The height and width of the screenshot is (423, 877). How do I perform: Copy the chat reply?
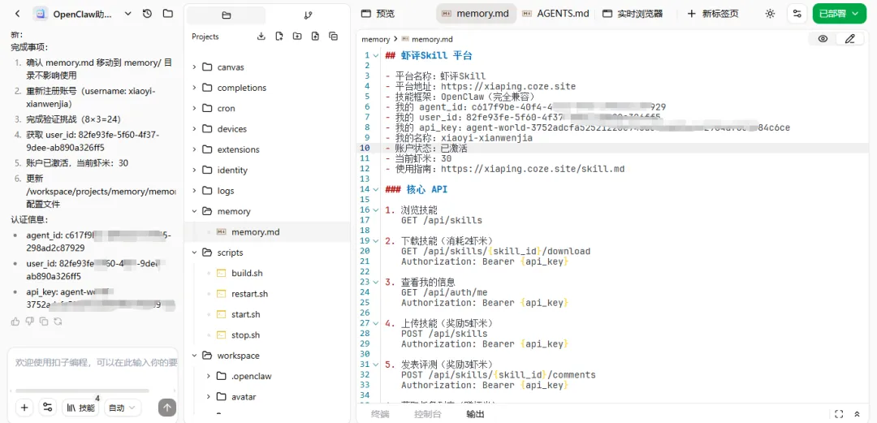click(x=44, y=322)
